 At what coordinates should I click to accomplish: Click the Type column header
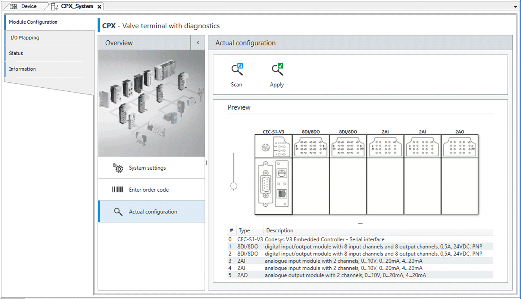(250, 230)
